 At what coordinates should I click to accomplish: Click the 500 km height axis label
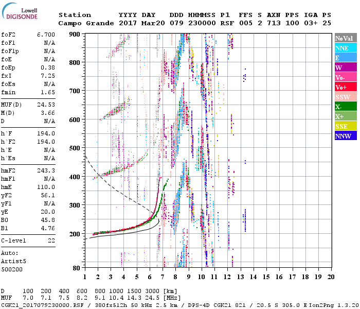75,148
